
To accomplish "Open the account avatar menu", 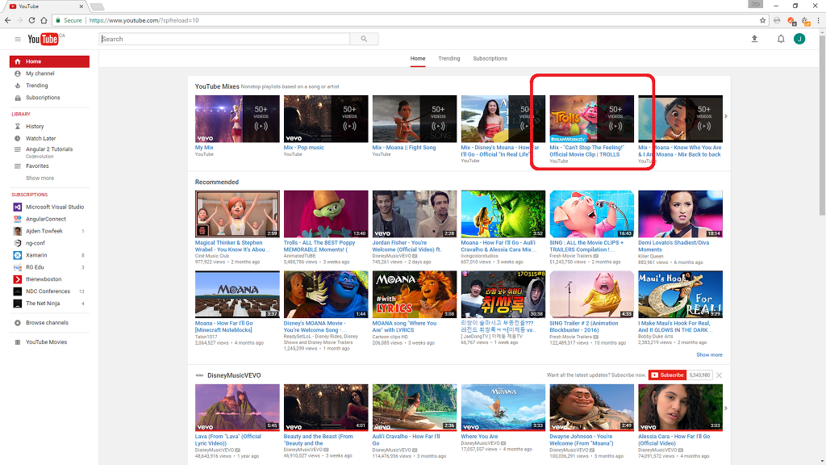I will pos(799,39).
